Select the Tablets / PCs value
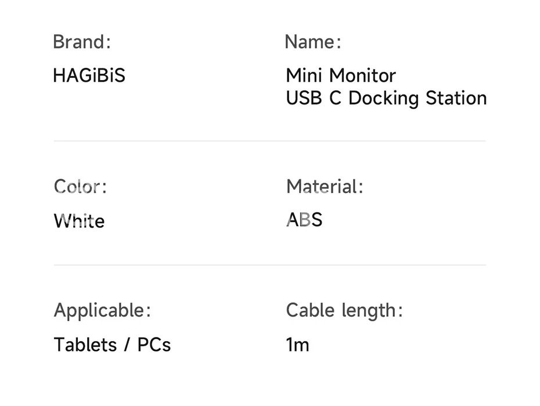The image size is (540, 406). 112,345
